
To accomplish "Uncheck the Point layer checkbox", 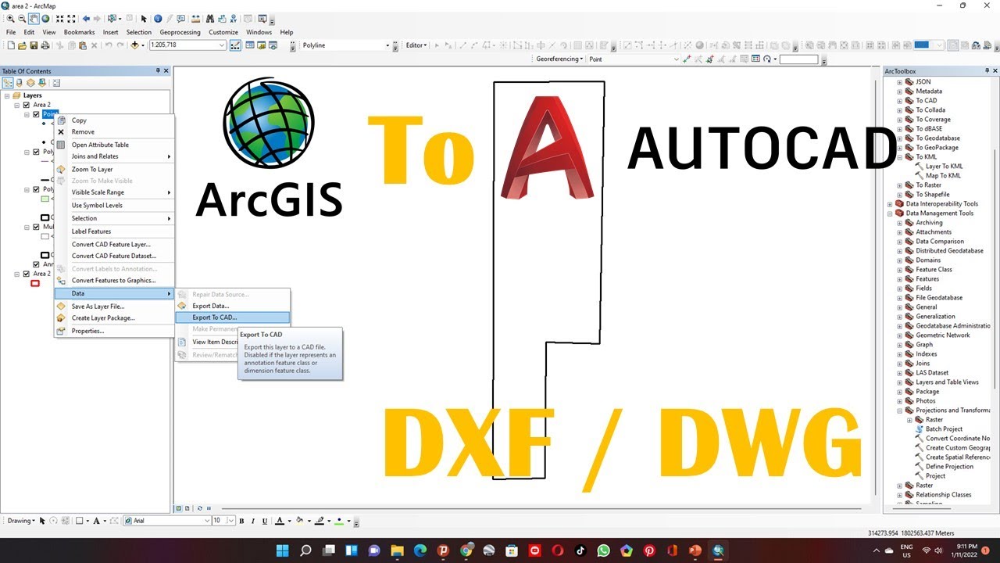I will (x=36, y=114).
